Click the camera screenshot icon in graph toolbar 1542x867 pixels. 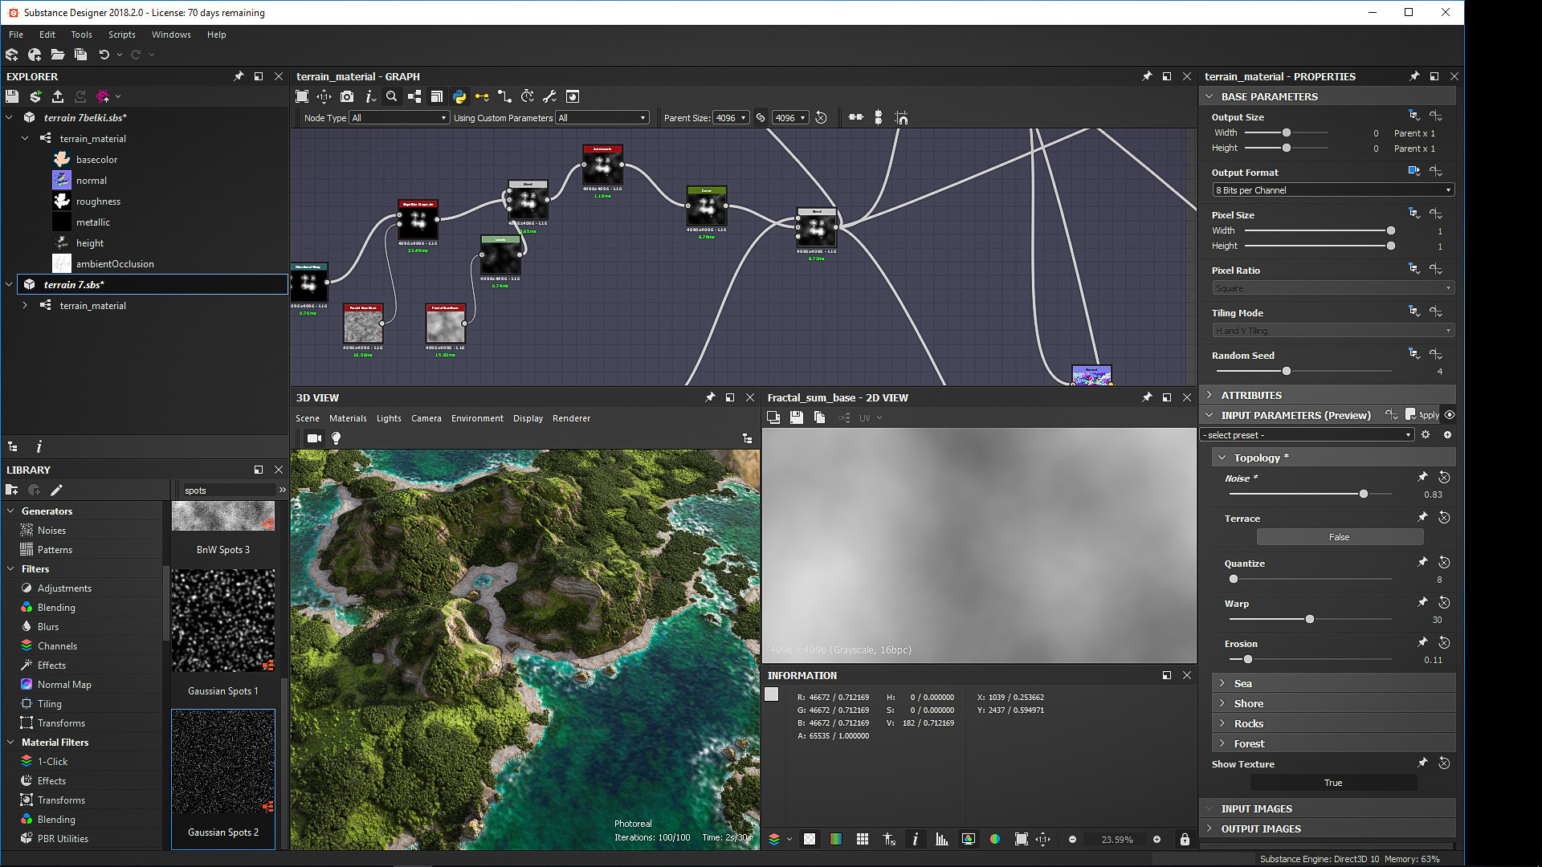(x=348, y=96)
